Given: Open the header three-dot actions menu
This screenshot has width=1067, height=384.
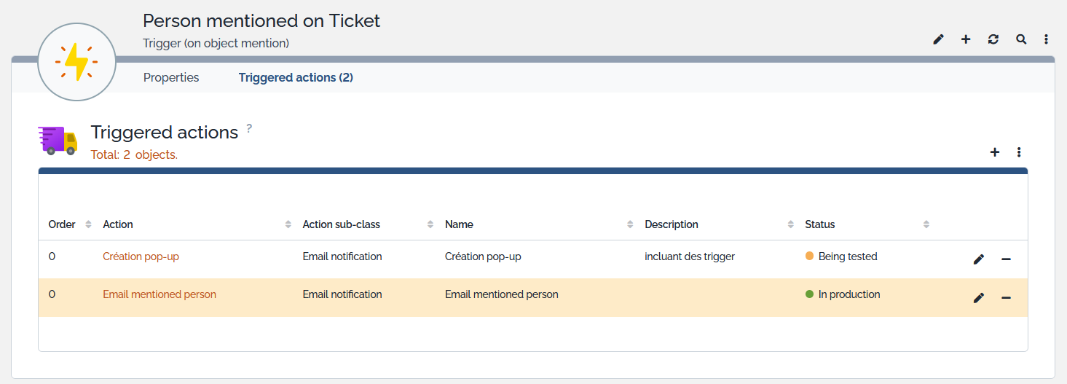Looking at the screenshot, I should [1047, 39].
